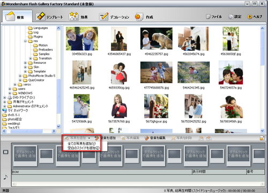Image resolution: width=268 pixels, height=193 pixels.
Task: Select thumbnail 5464241345.jpg
Action: tap(193, 72)
